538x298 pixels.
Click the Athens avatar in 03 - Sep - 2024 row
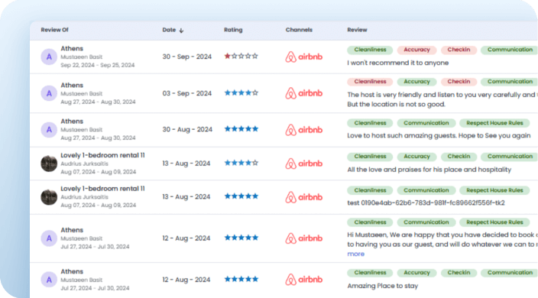coord(49,93)
